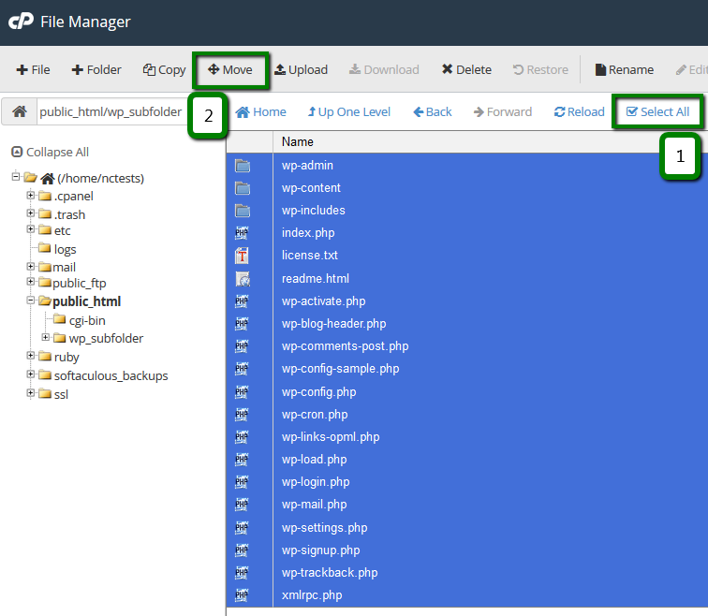This screenshot has width=708, height=616.
Task: Expand the softaculous_backups folder node
Action: 31,375
